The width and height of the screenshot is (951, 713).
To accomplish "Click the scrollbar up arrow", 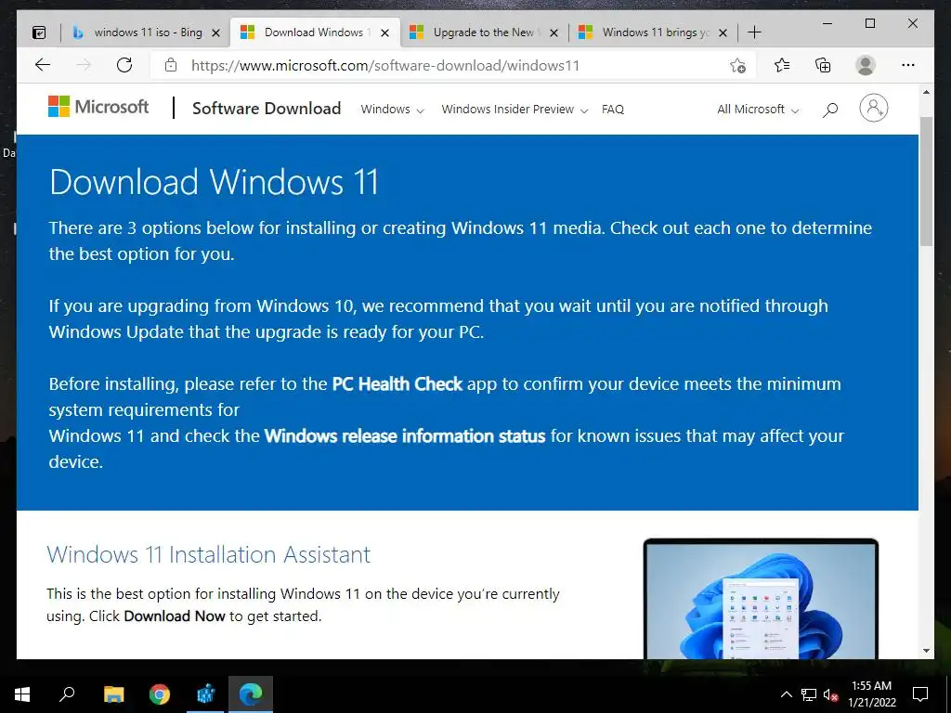I will coord(926,92).
